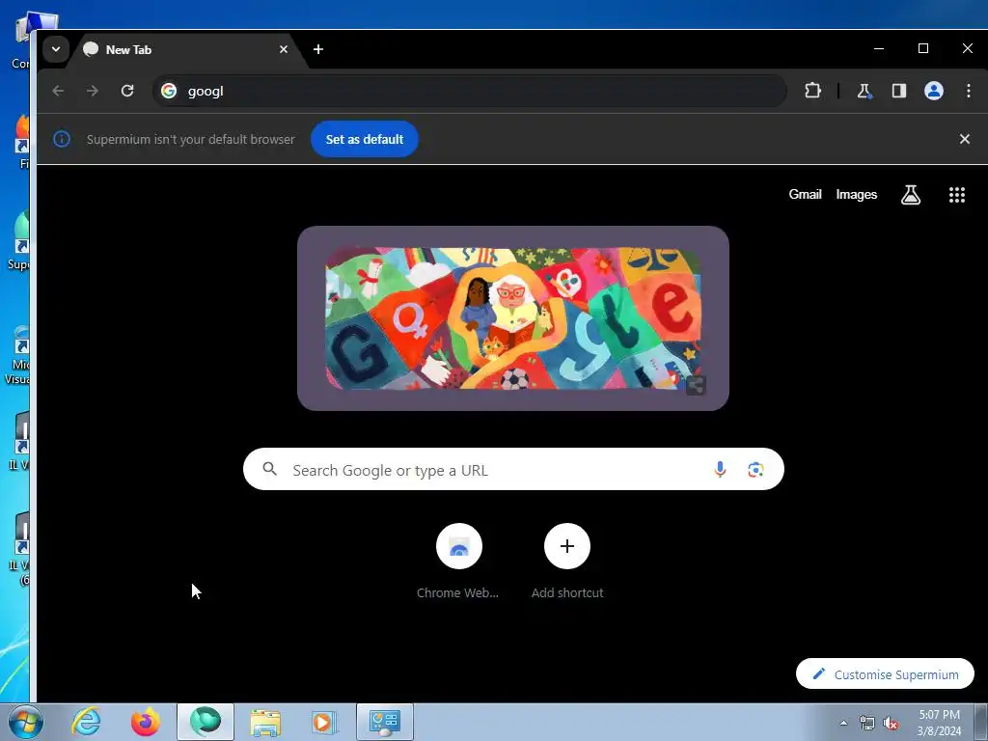988x741 pixels.
Task: Open the Gmail link
Action: coord(806,195)
